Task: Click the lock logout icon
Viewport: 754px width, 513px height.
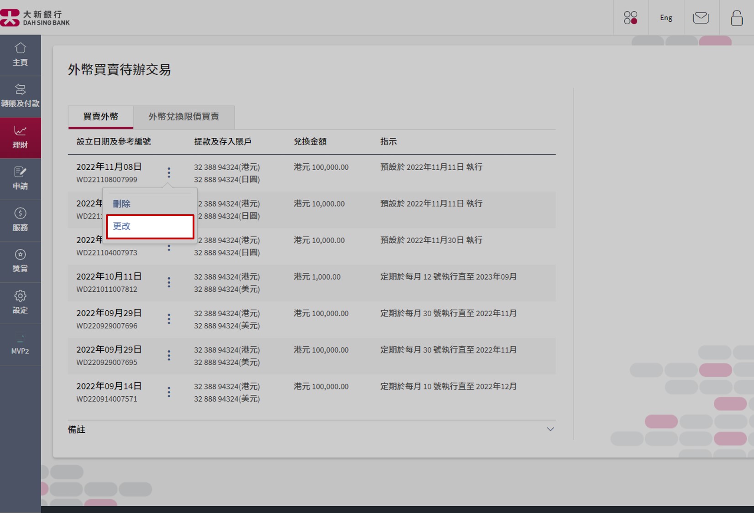Action: click(x=736, y=18)
